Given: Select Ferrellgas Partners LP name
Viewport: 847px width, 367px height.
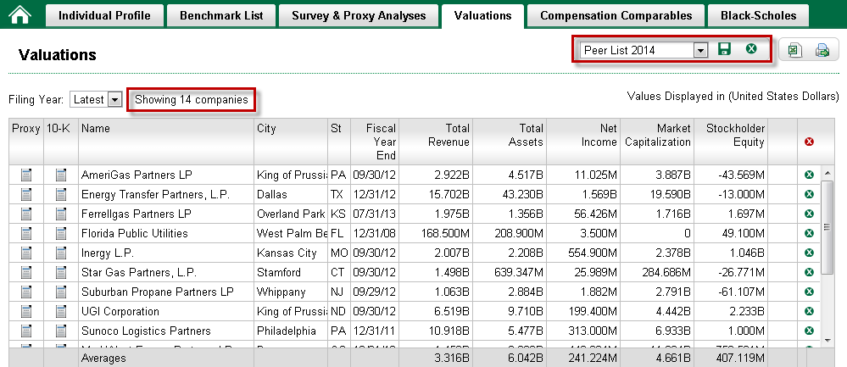Looking at the screenshot, I should coord(137,214).
